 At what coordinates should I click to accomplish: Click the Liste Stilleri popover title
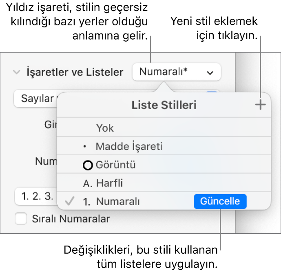coord(164,105)
